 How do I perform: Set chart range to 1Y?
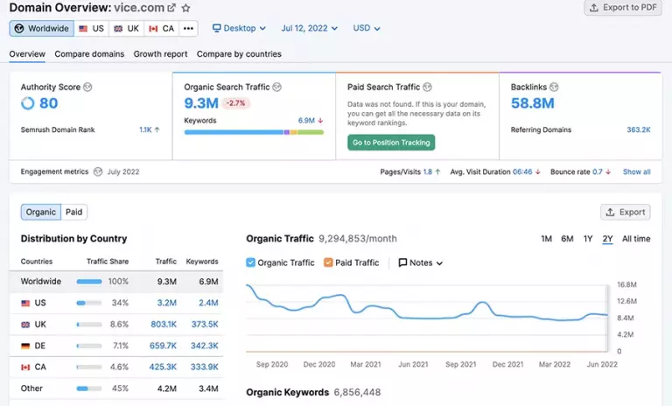(588, 239)
